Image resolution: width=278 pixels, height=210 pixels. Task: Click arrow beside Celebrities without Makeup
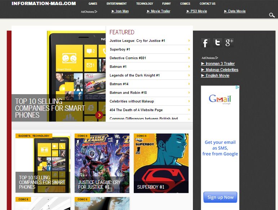189,101
